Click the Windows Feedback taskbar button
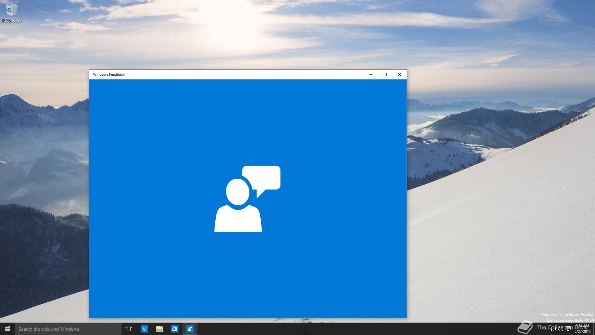This screenshot has height=335, width=595. pyautogui.click(x=190, y=329)
